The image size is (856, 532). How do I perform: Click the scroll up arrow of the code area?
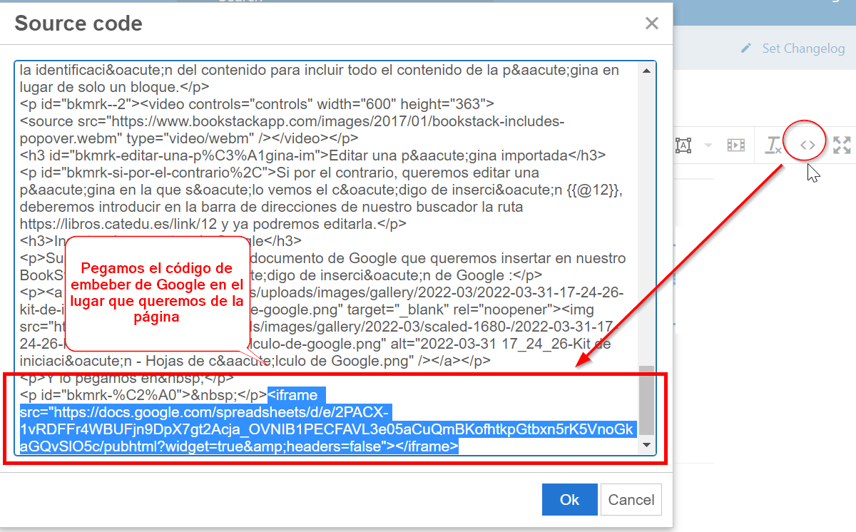[647, 70]
